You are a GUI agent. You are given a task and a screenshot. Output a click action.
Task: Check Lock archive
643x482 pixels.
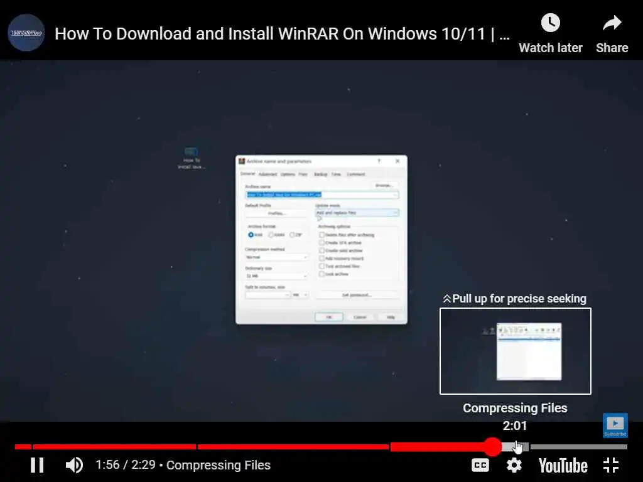pos(322,274)
